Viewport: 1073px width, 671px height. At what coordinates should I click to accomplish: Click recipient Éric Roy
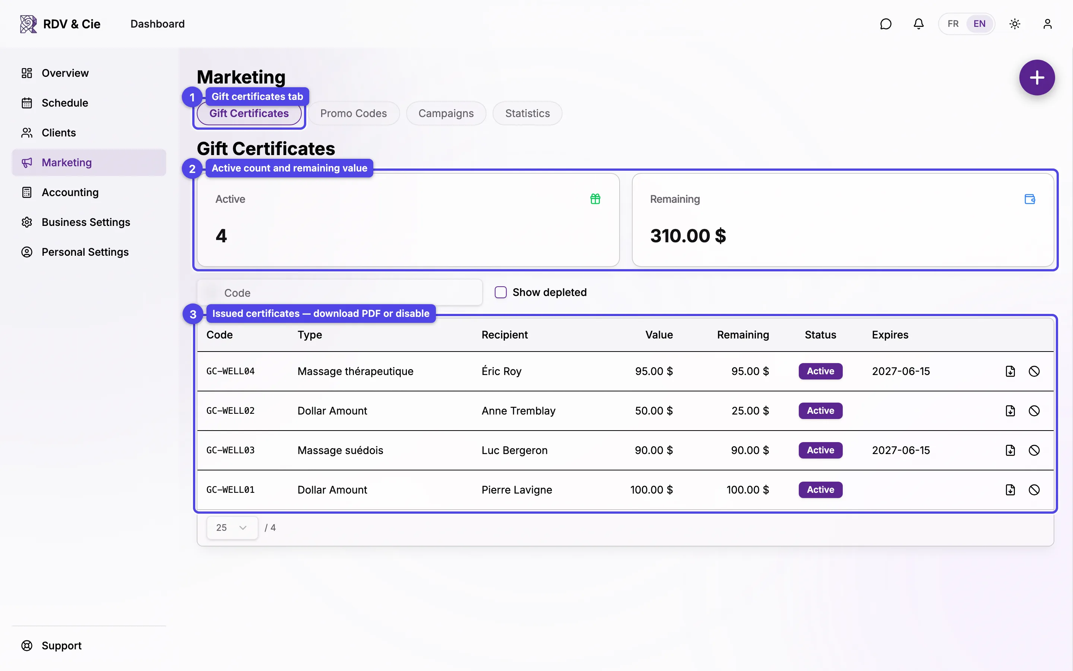pos(501,371)
